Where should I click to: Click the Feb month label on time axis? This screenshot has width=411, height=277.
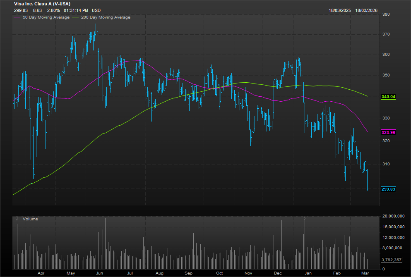337,273
